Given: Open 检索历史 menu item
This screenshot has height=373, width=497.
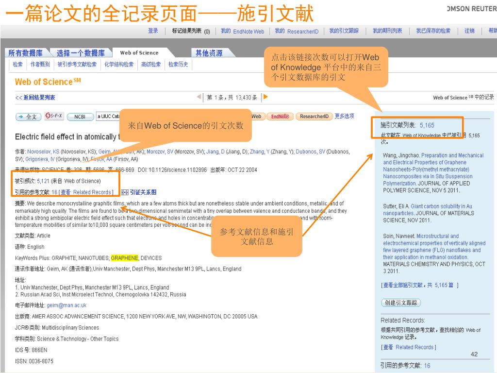Looking at the screenshot, I should click(178, 65).
